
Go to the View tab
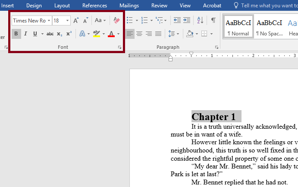pyautogui.click(x=185, y=6)
